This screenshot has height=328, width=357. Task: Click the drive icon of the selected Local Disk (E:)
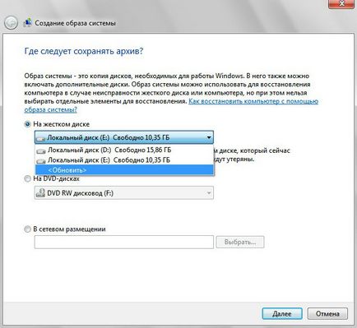click(41, 138)
